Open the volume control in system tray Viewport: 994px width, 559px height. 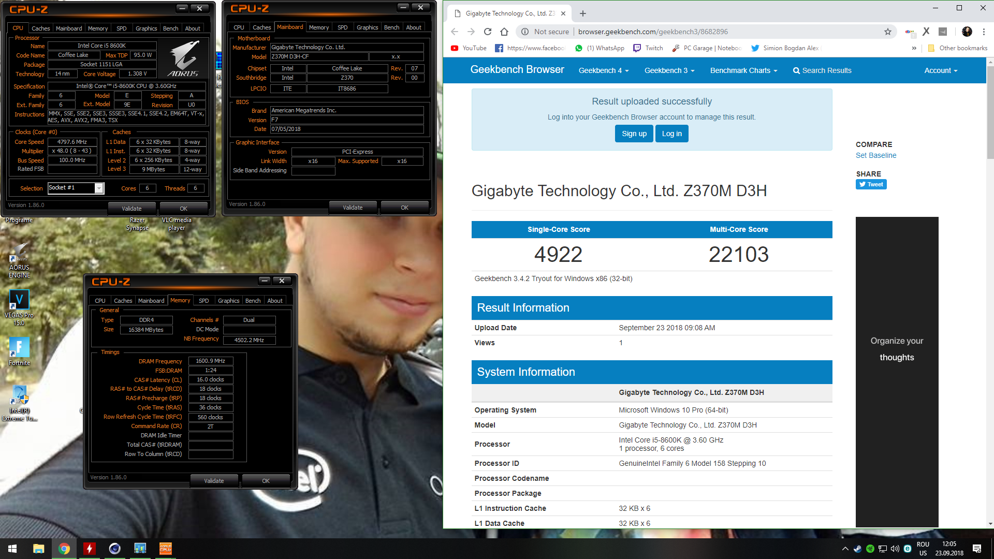pyautogui.click(x=895, y=549)
